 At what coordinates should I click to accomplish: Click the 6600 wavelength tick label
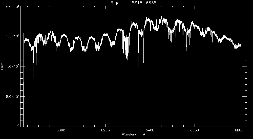coord(195,130)
